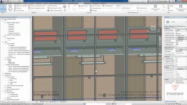
Task: Collapse the ОВК node in project browser
Action: point(3,42)
